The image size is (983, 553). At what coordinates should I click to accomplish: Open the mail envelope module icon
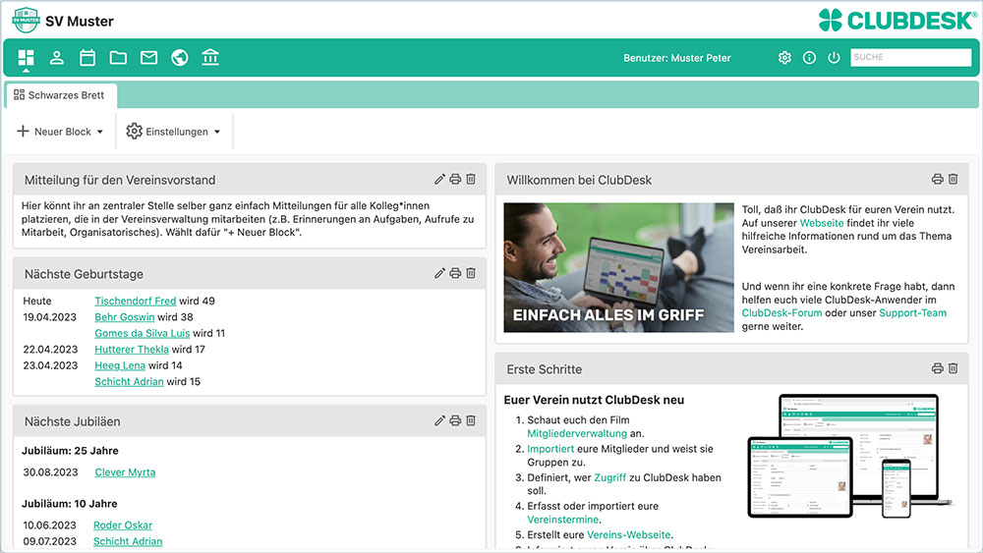[x=148, y=58]
